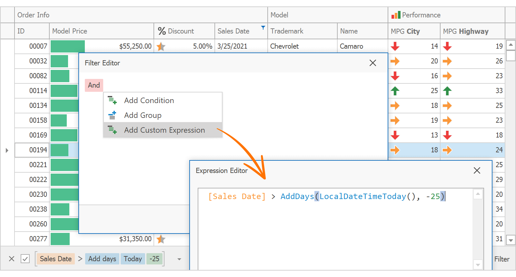The height and width of the screenshot is (277, 516).
Task: Click the red down arrow beside MPG City 14
Action: point(395,46)
